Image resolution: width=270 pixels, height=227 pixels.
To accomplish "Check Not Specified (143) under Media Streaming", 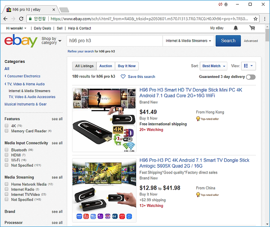I will point(6,200).
